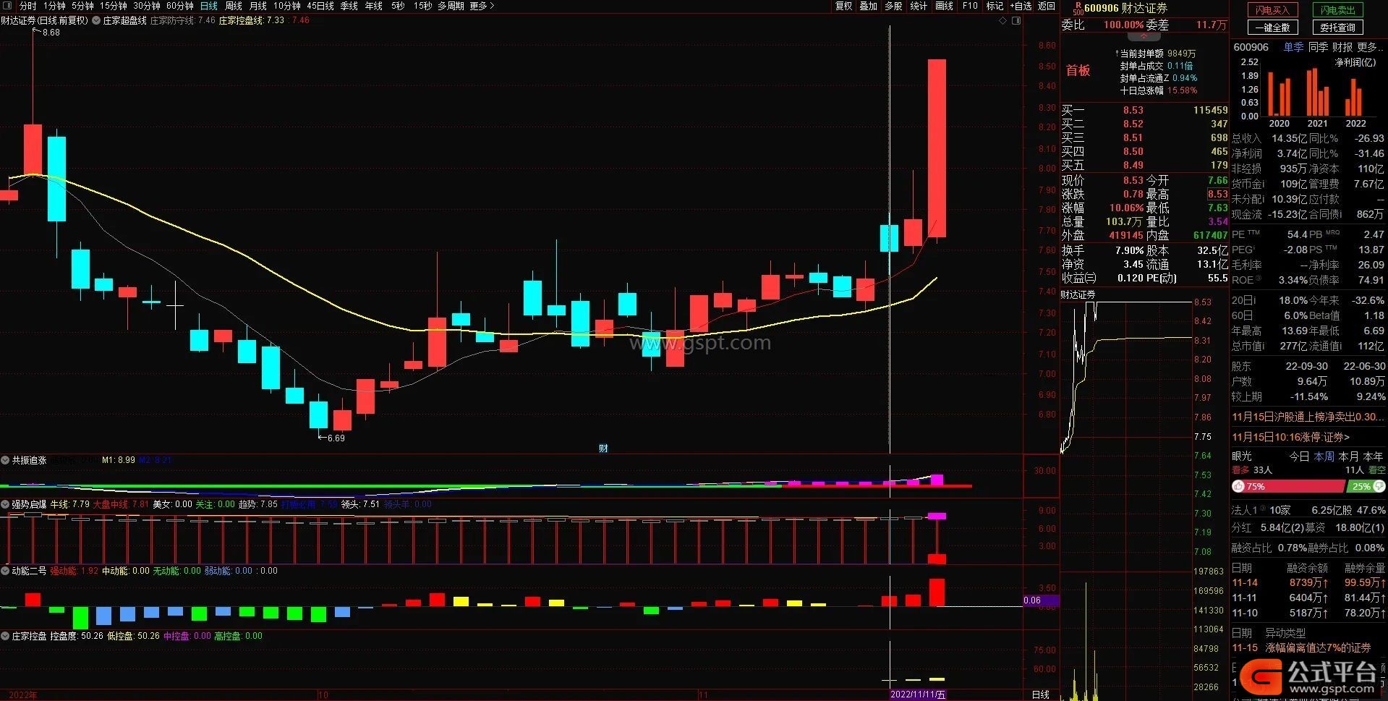Select the 5秒 period
The height and width of the screenshot is (701, 1388).
pyautogui.click(x=398, y=6)
